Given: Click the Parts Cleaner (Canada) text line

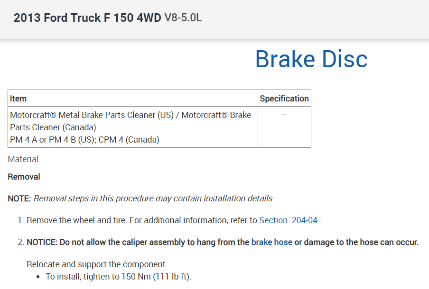Looking at the screenshot, I should [x=53, y=127].
